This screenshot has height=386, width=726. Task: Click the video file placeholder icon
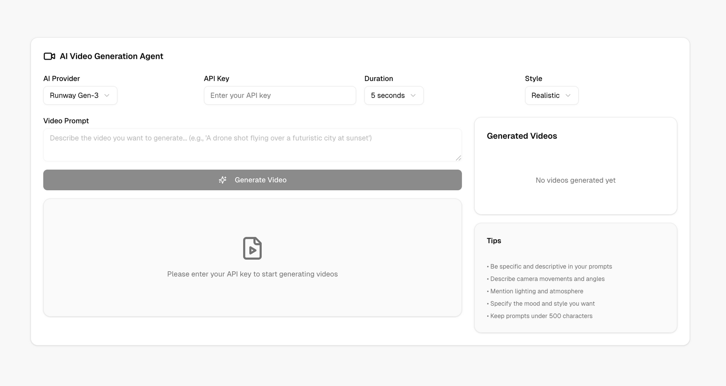252,248
